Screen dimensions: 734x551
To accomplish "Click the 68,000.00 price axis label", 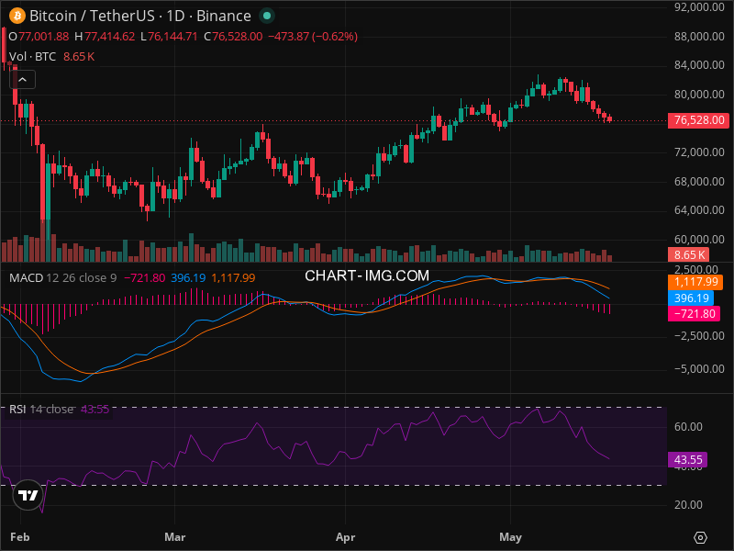I will (699, 181).
